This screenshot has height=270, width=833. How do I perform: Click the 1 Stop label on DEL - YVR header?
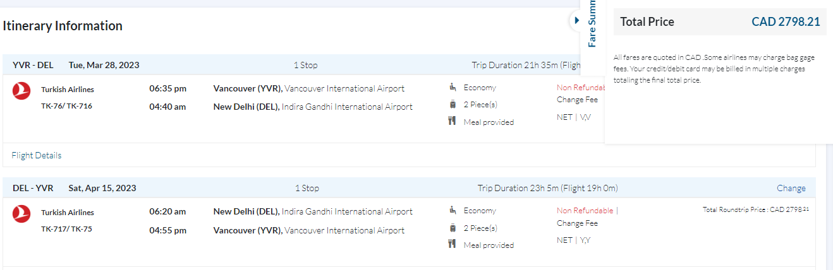(307, 188)
